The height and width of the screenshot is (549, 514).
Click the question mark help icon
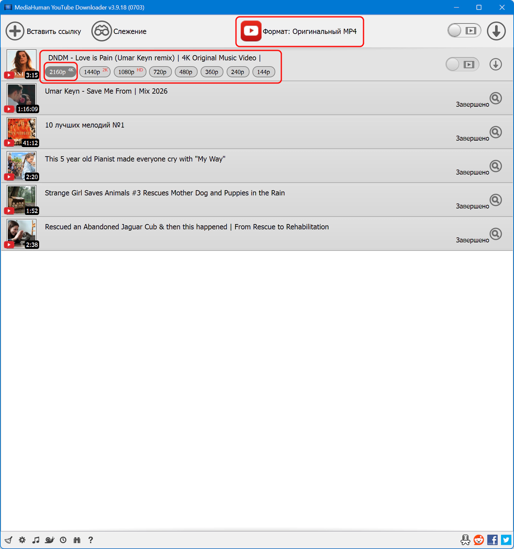coord(91,540)
